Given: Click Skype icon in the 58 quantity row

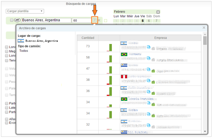Looking at the screenshot, I should click(148, 58).
